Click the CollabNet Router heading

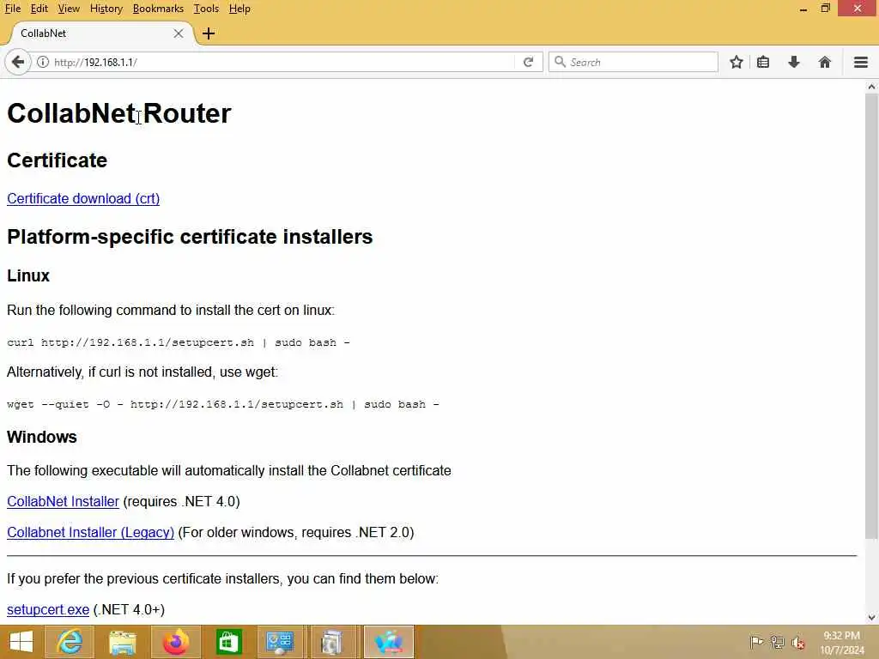118,113
